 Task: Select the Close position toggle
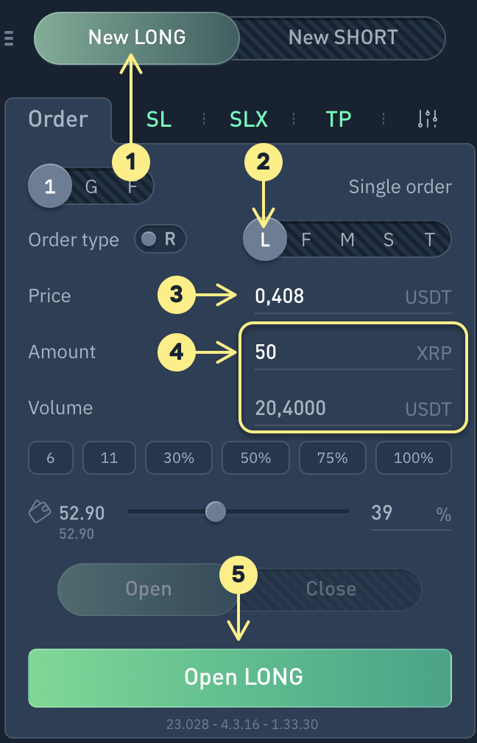[331, 589]
